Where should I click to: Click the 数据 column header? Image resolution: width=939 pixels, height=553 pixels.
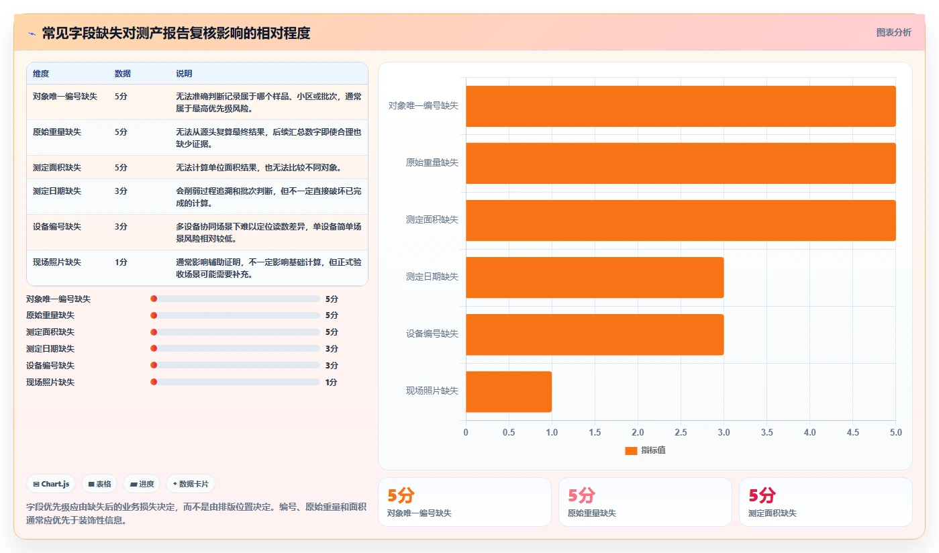coord(123,74)
